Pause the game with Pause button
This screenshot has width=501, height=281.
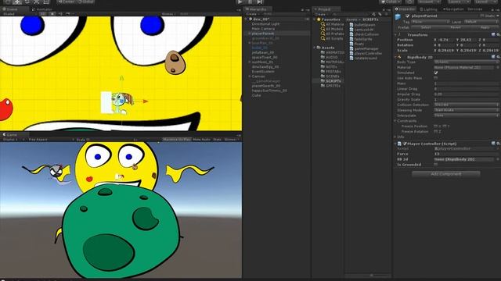pyautogui.click(x=250, y=2)
